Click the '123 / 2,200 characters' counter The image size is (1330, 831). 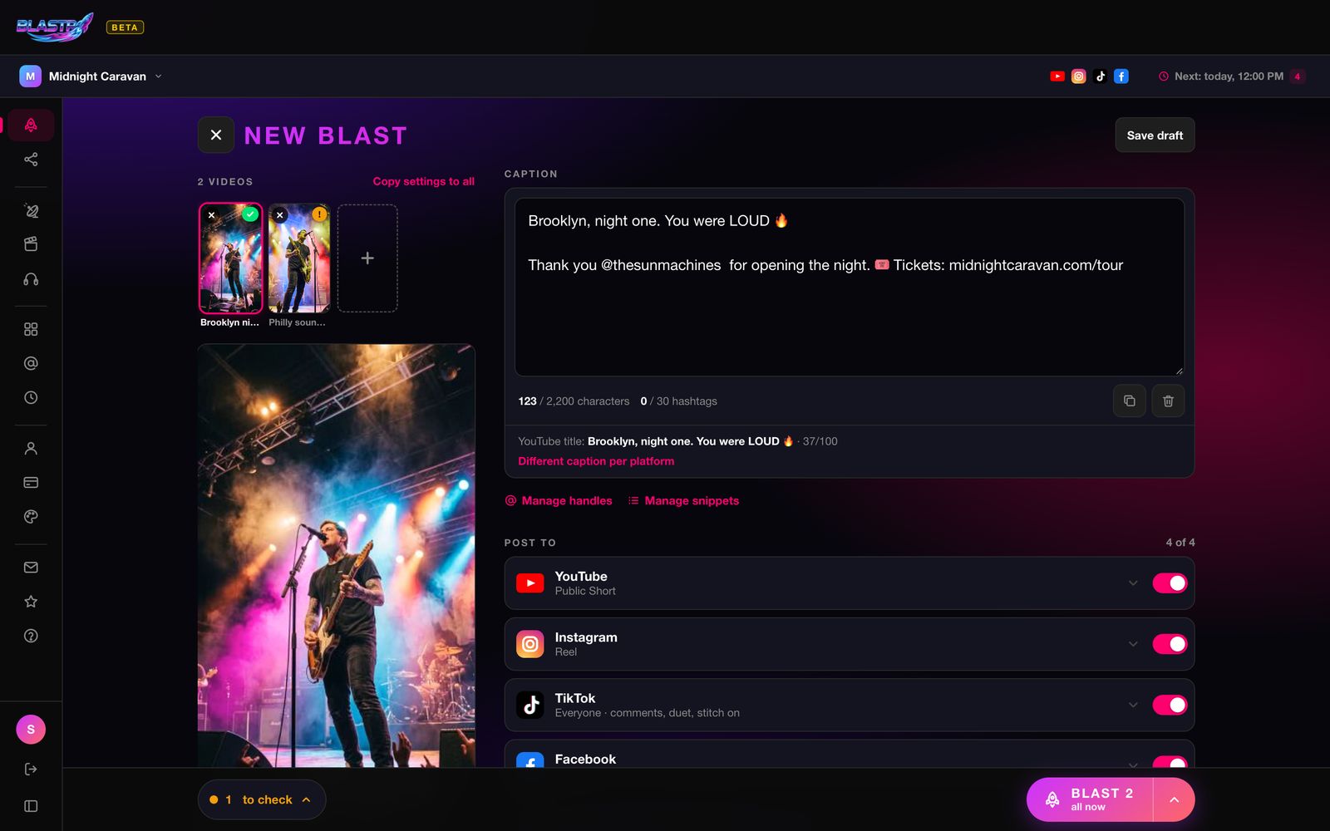pos(574,401)
